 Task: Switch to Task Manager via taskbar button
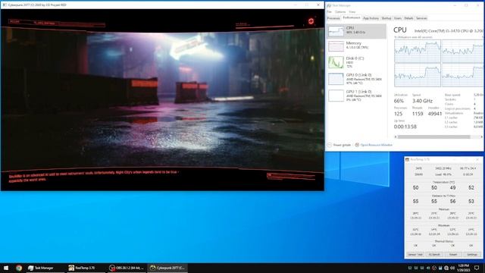click(x=45, y=268)
